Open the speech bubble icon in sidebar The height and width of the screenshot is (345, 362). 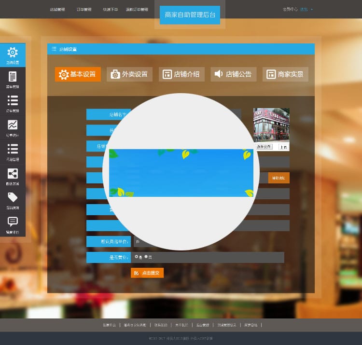pos(13,221)
